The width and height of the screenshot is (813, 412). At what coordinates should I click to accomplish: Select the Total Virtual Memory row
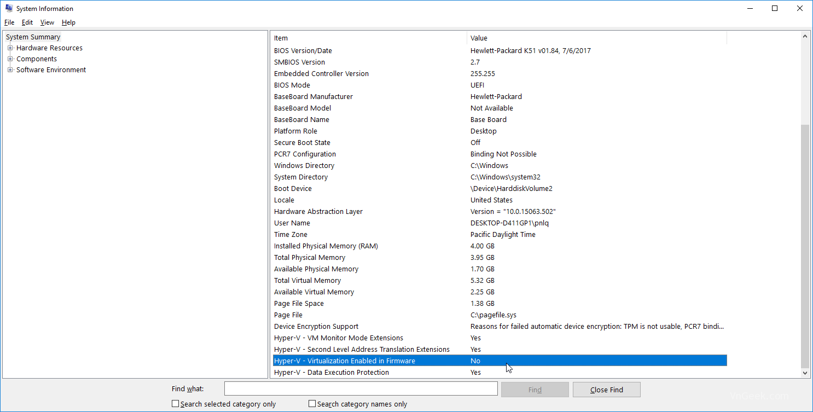pyautogui.click(x=500, y=281)
